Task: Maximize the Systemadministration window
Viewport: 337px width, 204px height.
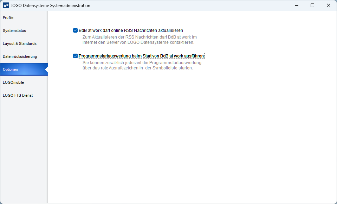Action: [x=312, y=6]
